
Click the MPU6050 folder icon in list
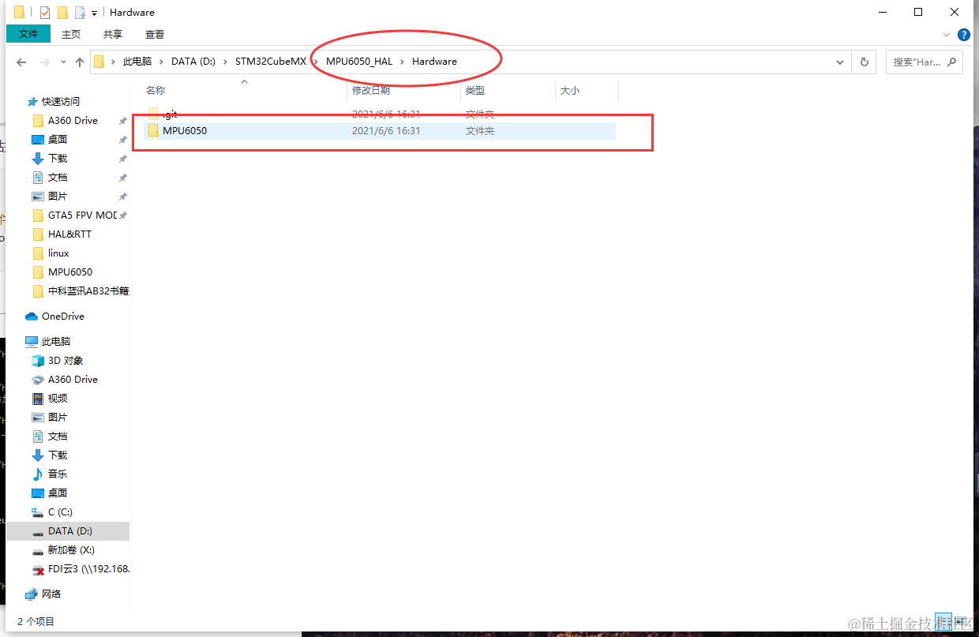pyautogui.click(x=153, y=131)
